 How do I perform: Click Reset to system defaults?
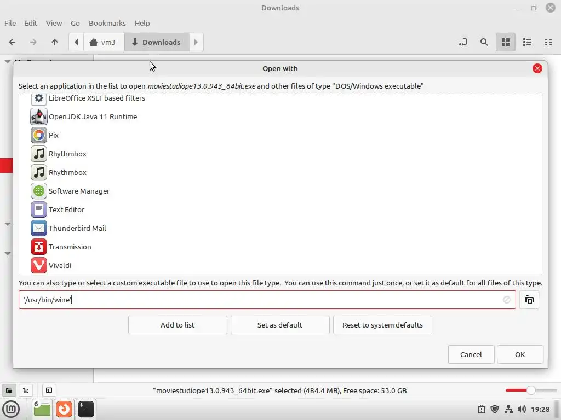pyautogui.click(x=382, y=325)
